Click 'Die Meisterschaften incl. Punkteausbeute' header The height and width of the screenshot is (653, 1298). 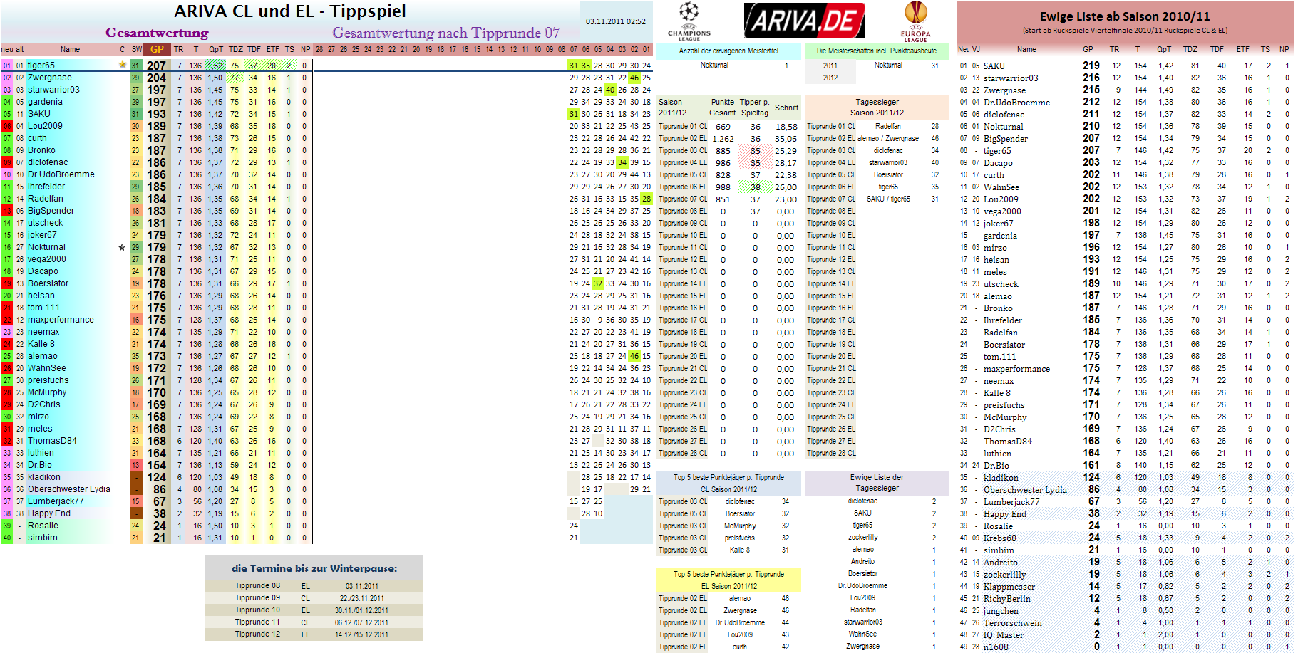(x=877, y=51)
